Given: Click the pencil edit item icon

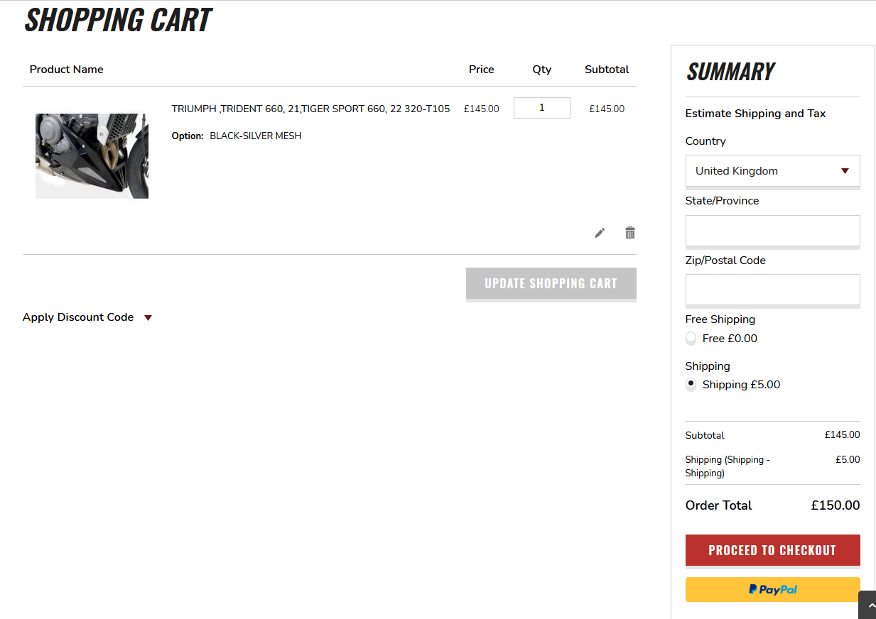Looking at the screenshot, I should (x=600, y=233).
